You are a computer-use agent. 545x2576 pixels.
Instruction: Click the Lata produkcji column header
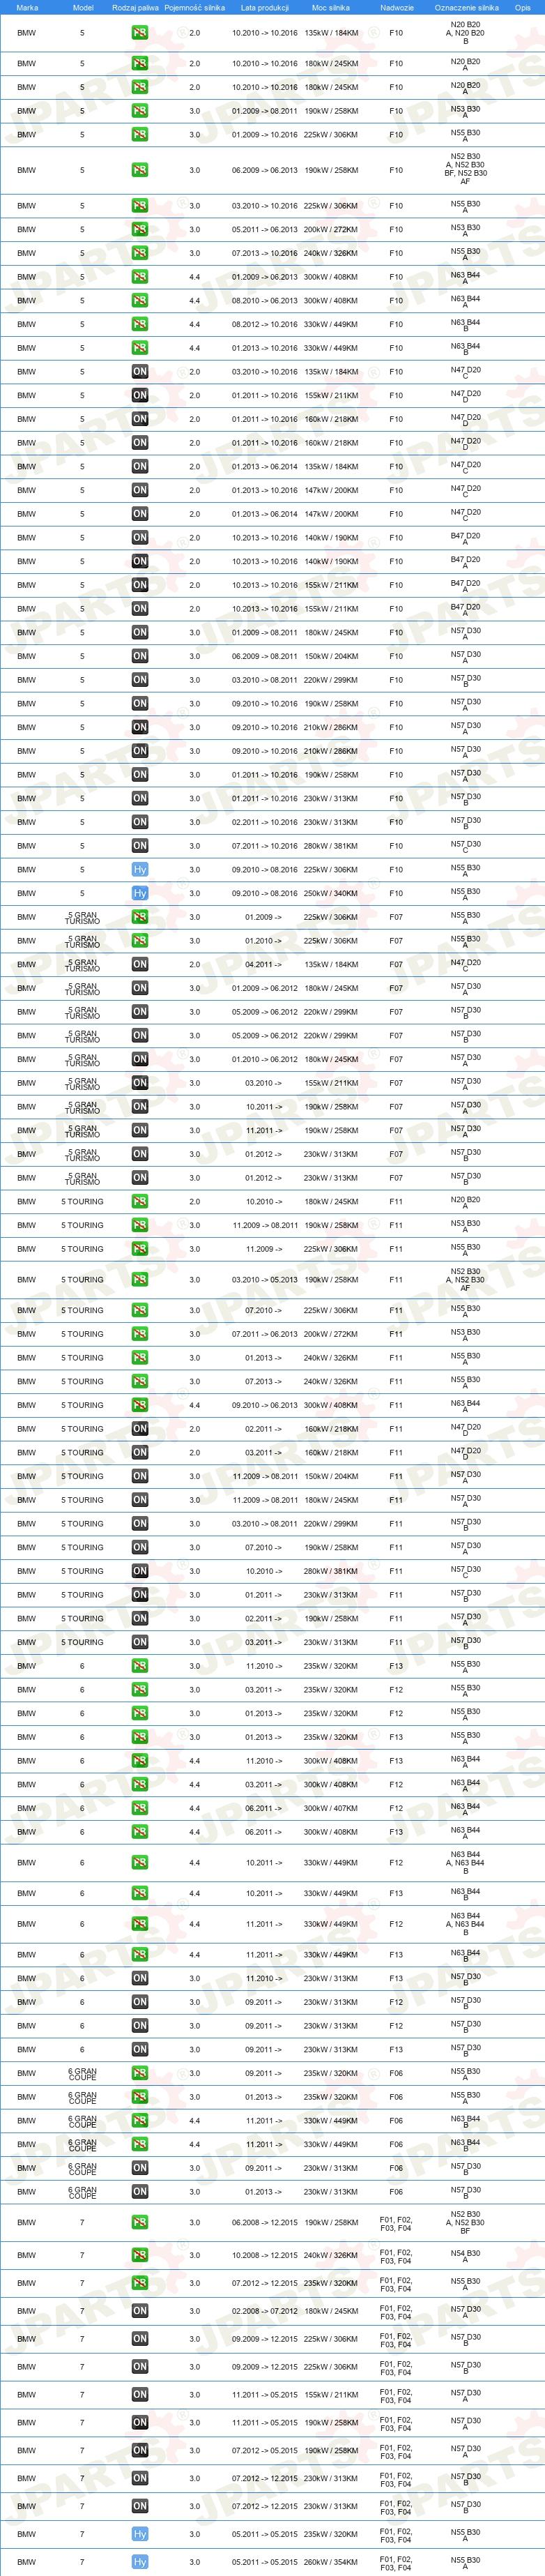pos(265,7)
